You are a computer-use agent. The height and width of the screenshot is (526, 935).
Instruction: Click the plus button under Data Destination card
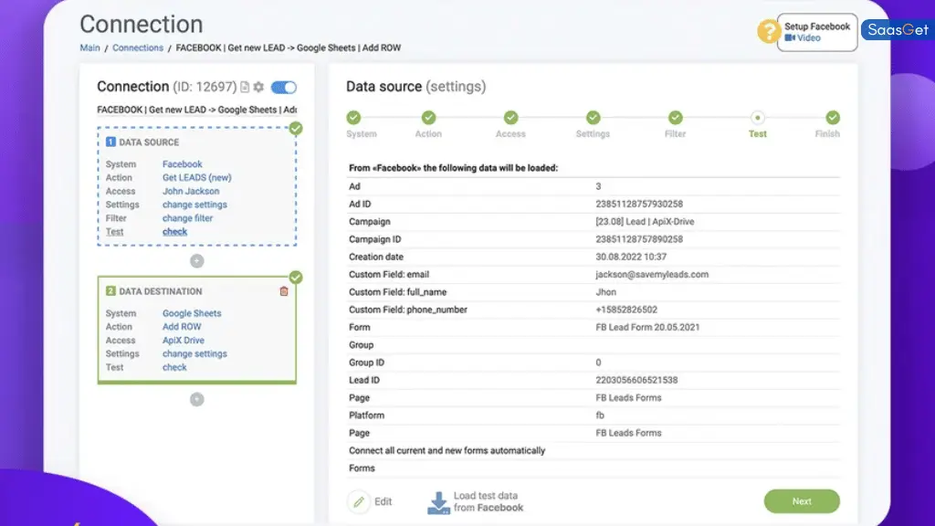coord(196,399)
